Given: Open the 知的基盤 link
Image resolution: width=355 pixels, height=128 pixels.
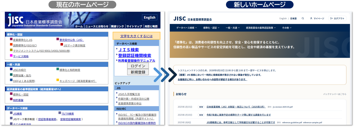Looking at the screenshot, I should (x=18, y=100).
